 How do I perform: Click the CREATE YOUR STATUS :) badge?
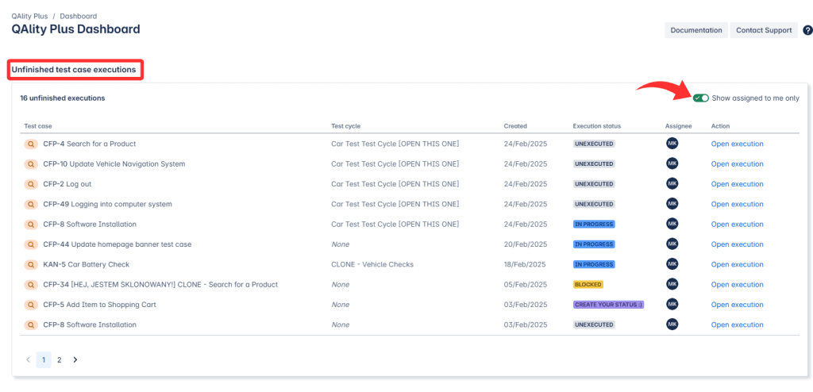point(609,305)
